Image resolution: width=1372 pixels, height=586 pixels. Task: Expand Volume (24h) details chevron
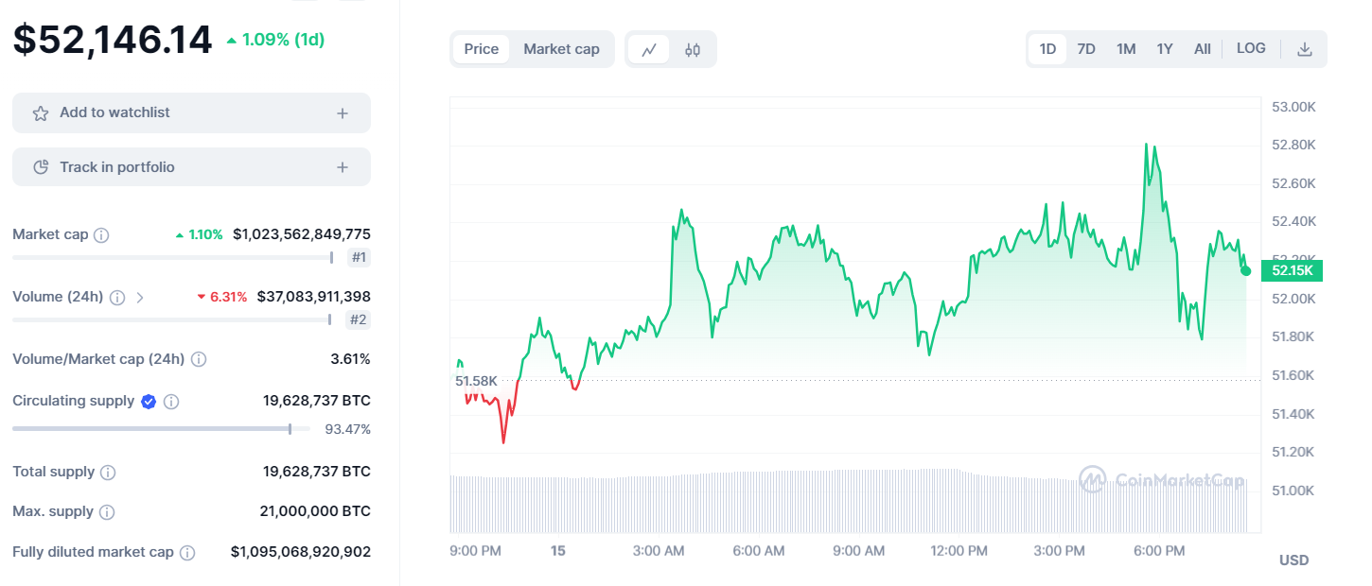tap(140, 297)
